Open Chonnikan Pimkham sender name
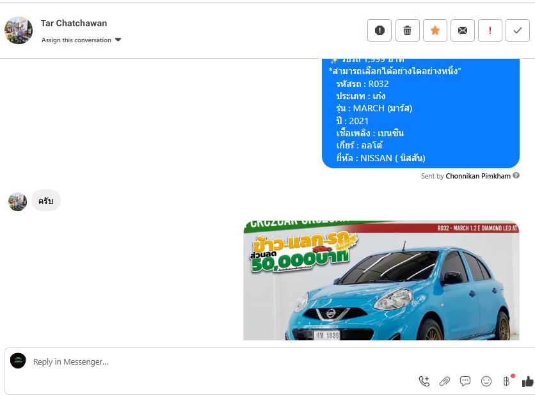 [478, 176]
